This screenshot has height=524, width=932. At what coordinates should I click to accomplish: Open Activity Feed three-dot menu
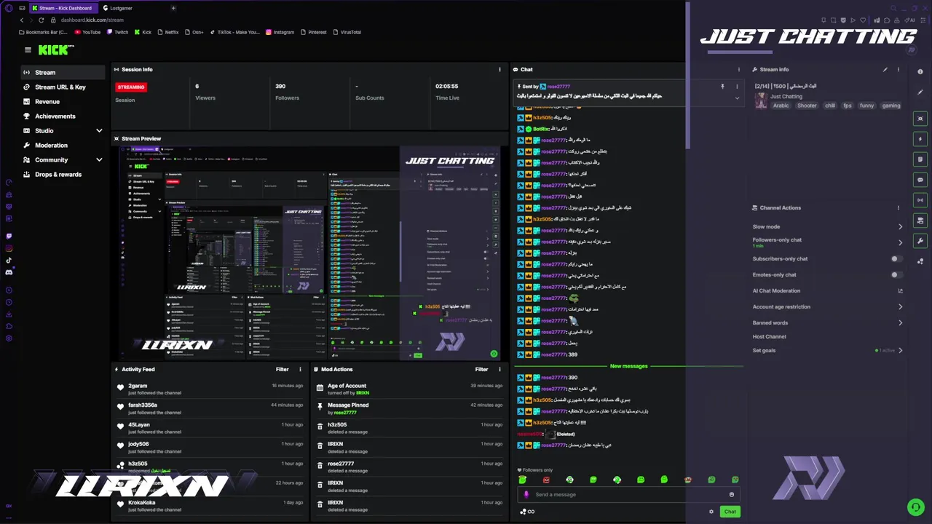tap(300, 370)
